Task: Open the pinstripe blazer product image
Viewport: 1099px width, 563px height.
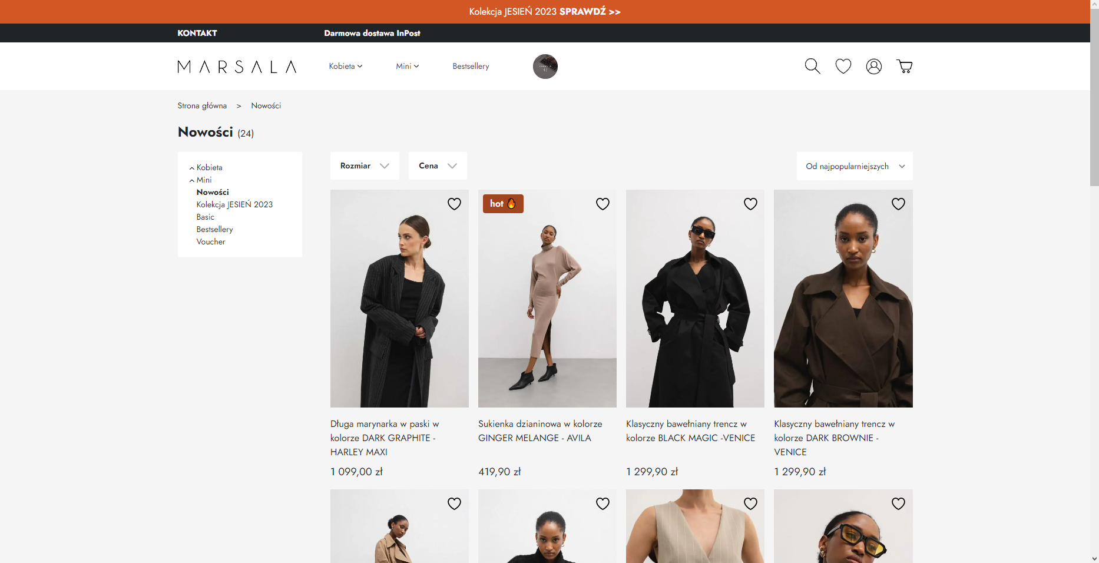Action: coord(399,299)
